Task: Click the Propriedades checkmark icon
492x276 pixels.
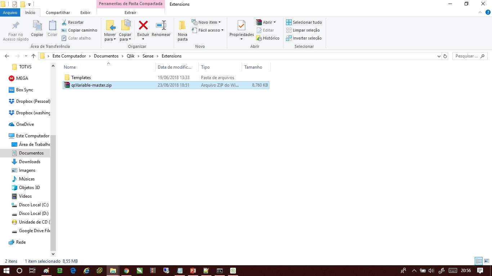Action: point(242,25)
